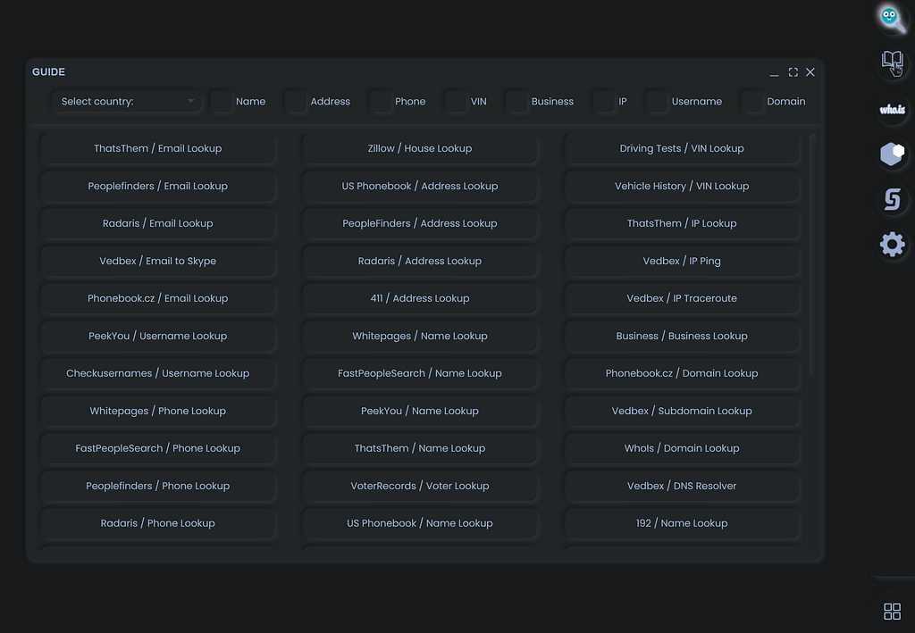Launch the who.is sidebar tool

892,109
